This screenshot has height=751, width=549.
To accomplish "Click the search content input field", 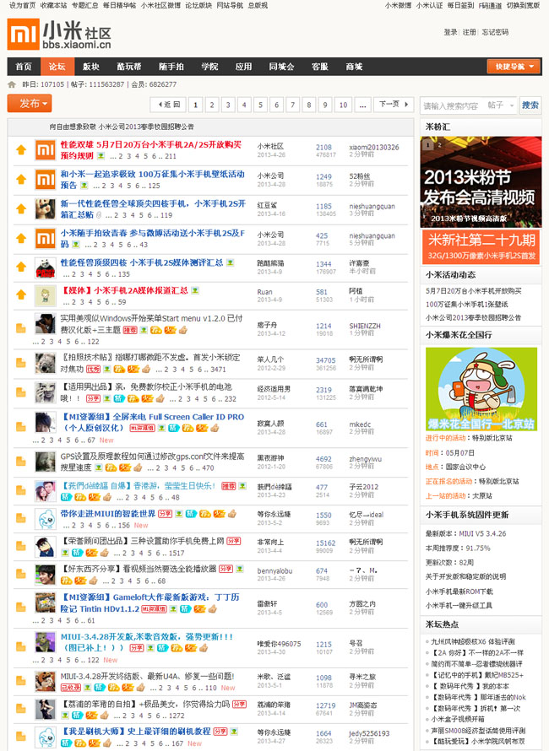I will point(453,105).
